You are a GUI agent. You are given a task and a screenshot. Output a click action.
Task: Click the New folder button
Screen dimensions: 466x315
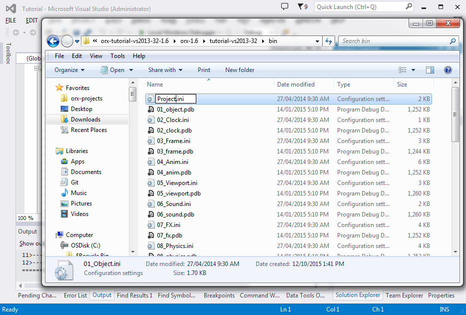coord(240,70)
